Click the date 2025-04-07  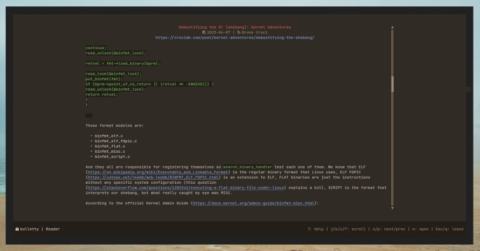tap(219, 32)
